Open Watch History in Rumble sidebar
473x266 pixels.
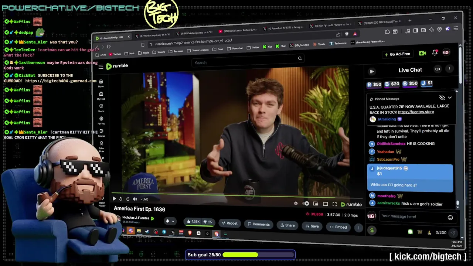click(x=102, y=203)
